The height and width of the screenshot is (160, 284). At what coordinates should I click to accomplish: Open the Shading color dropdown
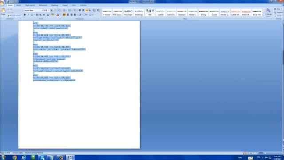[86, 15]
